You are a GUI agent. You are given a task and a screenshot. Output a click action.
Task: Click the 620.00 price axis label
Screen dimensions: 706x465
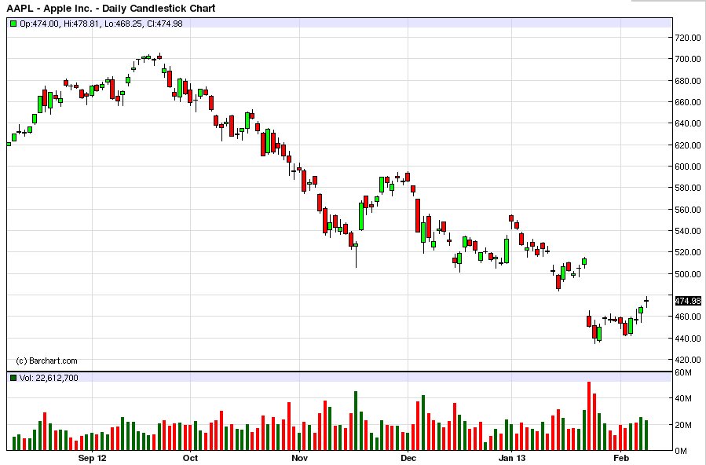[687, 145]
